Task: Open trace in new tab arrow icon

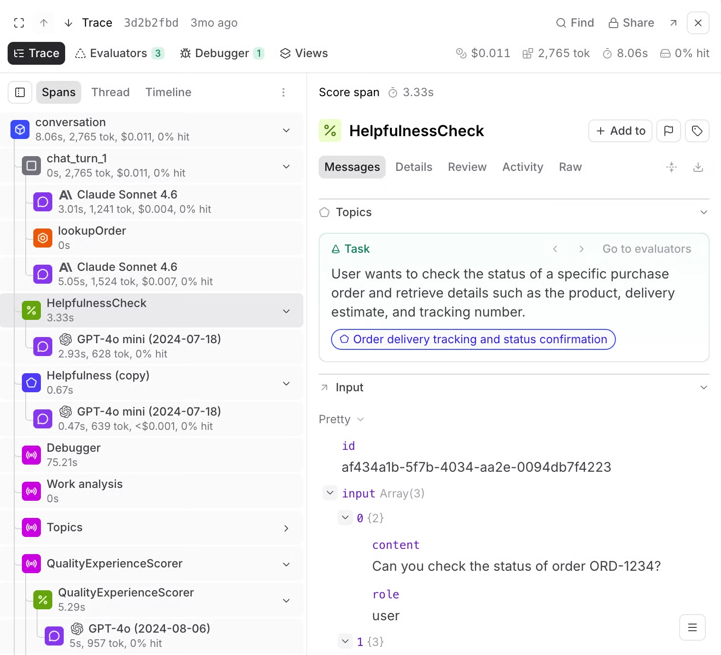Action: pos(673,23)
